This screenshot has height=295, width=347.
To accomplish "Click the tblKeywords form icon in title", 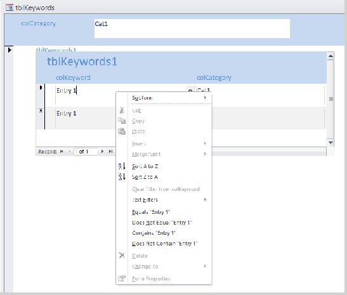I will (10, 8).
